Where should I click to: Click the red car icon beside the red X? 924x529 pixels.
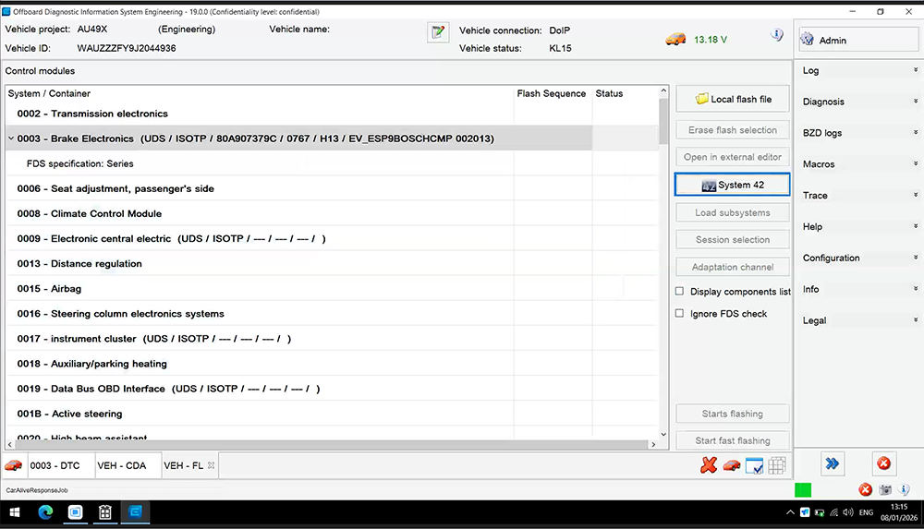tap(731, 465)
